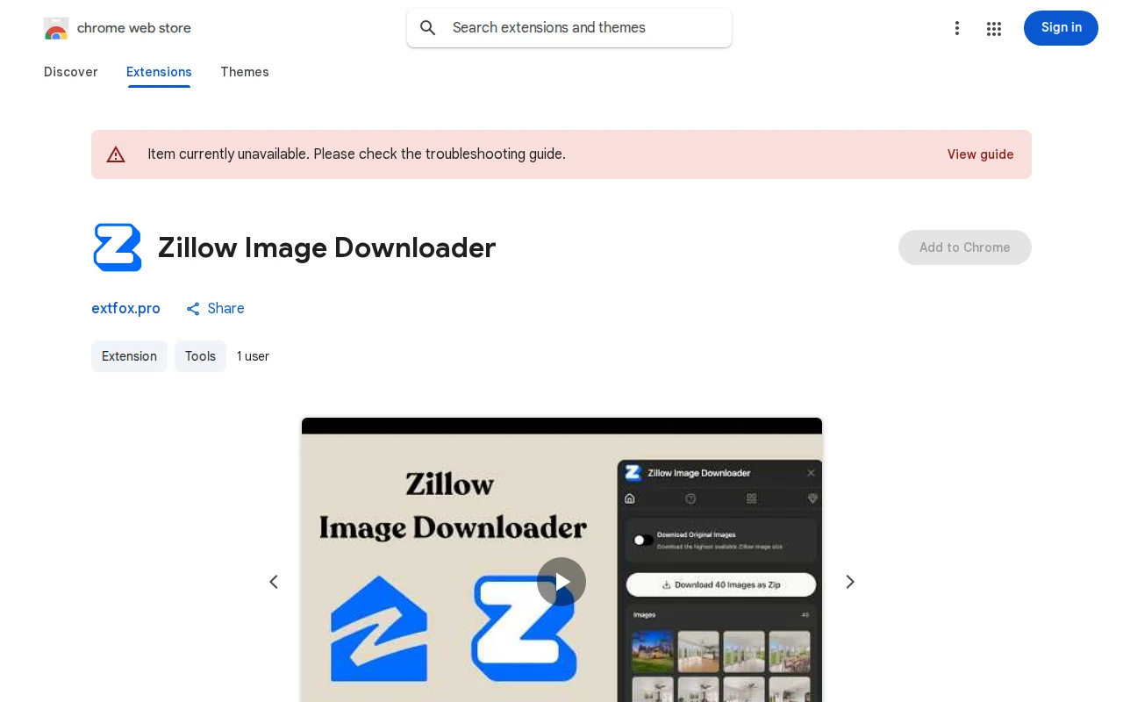1123x702 pixels.
Task: Open the View guide link
Action: [x=980, y=154]
